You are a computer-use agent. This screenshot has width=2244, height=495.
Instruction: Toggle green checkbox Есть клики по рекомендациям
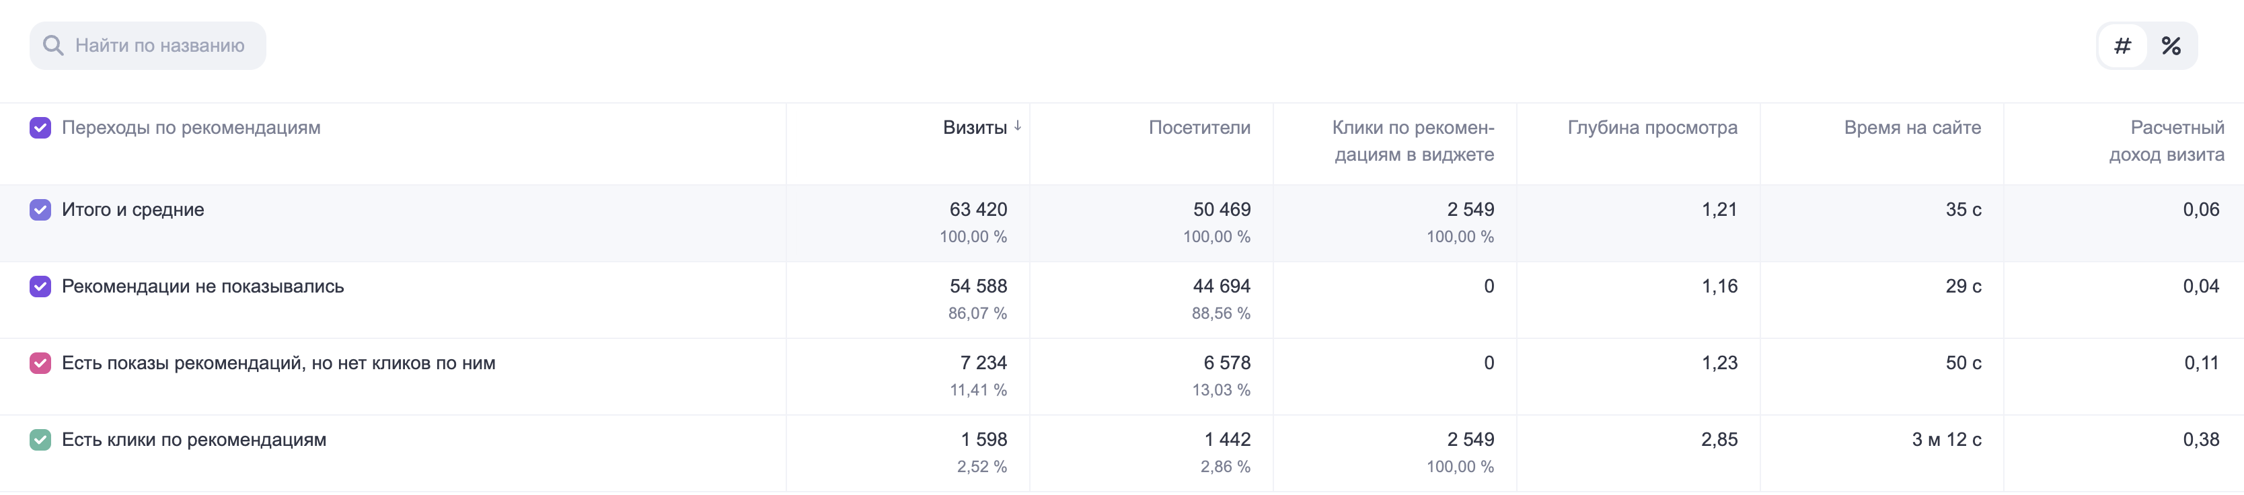pos(40,440)
